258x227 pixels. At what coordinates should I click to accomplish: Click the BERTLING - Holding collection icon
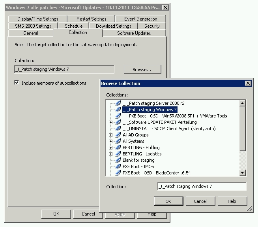118,148
